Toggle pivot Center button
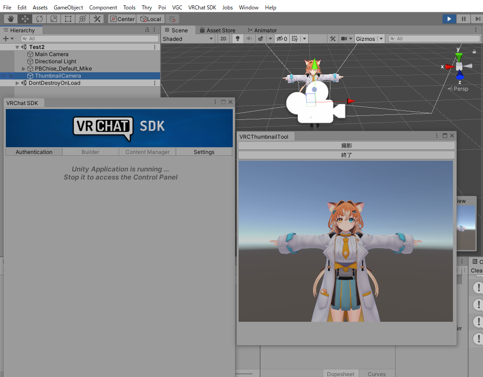This screenshot has width=483, height=377. [122, 19]
